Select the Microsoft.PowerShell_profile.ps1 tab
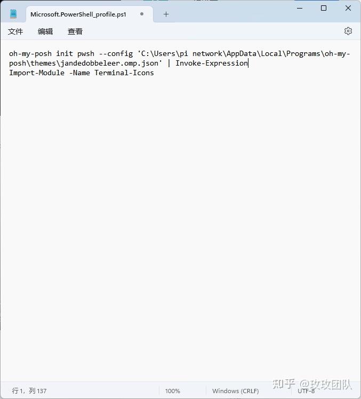This screenshot has width=361, height=399. (78, 14)
